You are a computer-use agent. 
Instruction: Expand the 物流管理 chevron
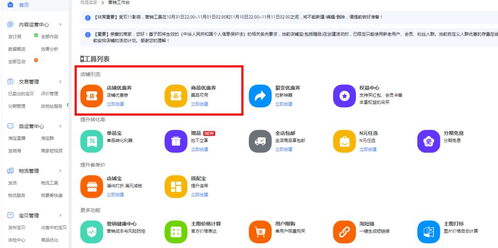click(60, 171)
